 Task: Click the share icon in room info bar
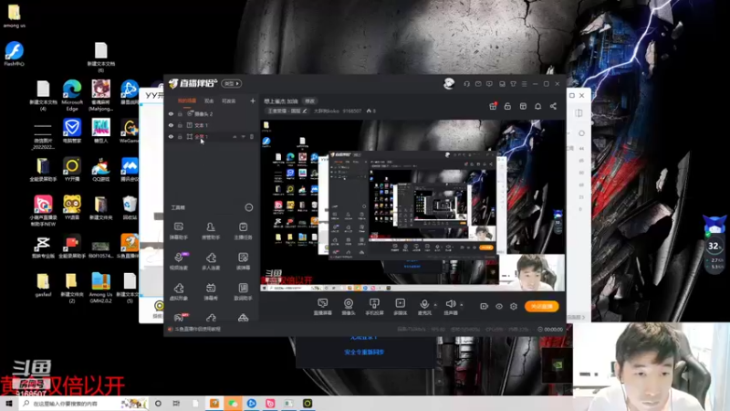point(553,106)
